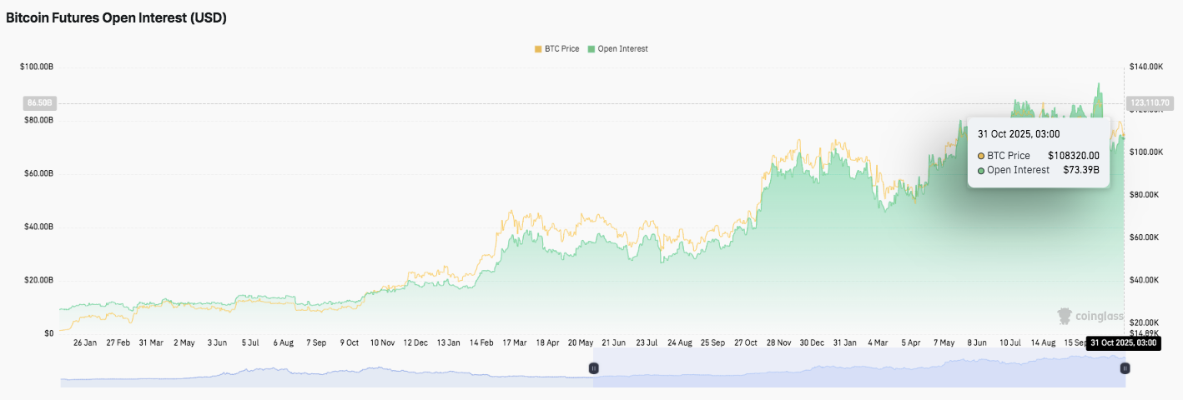Viewport: 1183px width, 400px height.
Task: Click the green Open Interest legend swatch
Action: (x=591, y=49)
